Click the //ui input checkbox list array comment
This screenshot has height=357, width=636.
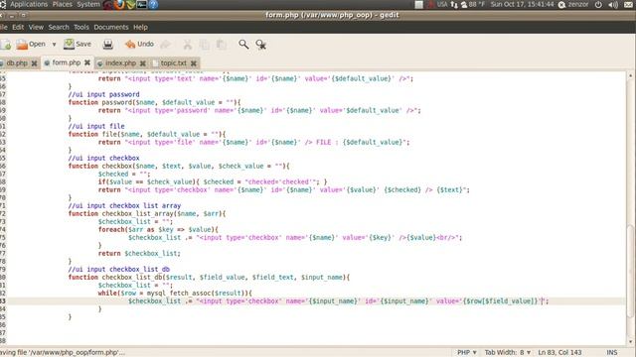(x=124, y=205)
